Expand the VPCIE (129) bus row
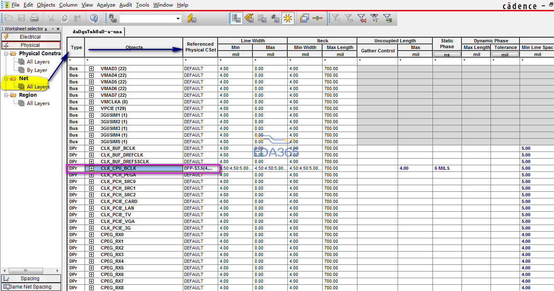554x291 pixels. coord(91,108)
